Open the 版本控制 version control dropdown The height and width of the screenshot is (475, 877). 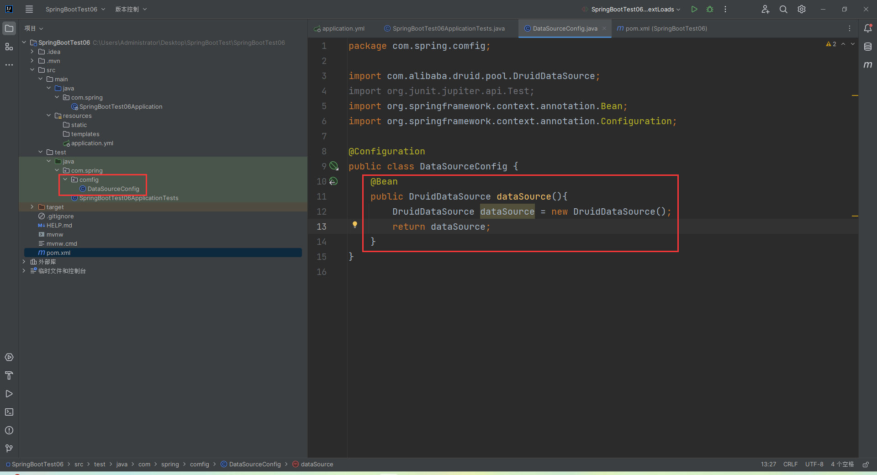[131, 9]
